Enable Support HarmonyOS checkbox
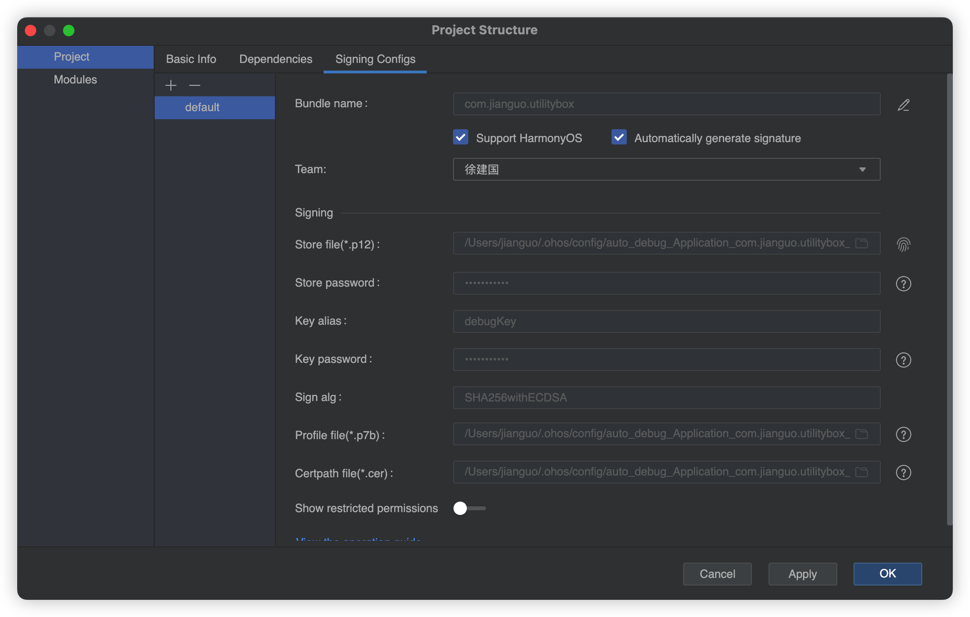The height and width of the screenshot is (617, 970). pyautogui.click(x=460, y=138)
